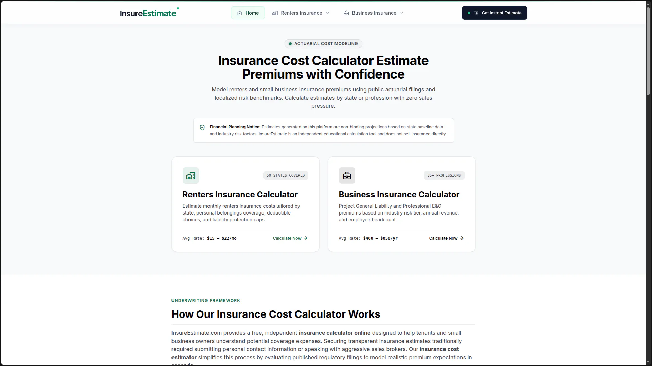Click the shield check icon in notice
Viewport: 652px width, 366px height.
[202, 128]
